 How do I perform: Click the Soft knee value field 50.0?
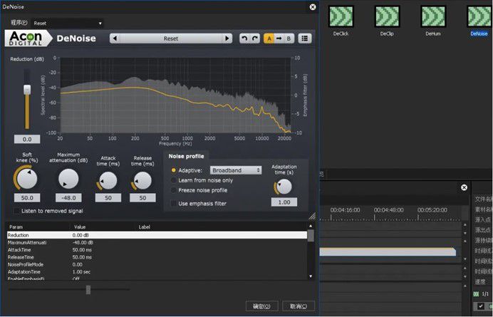click(x=27, y=198)
